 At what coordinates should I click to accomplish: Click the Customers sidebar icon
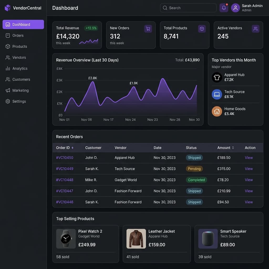[x=8, y=79]
